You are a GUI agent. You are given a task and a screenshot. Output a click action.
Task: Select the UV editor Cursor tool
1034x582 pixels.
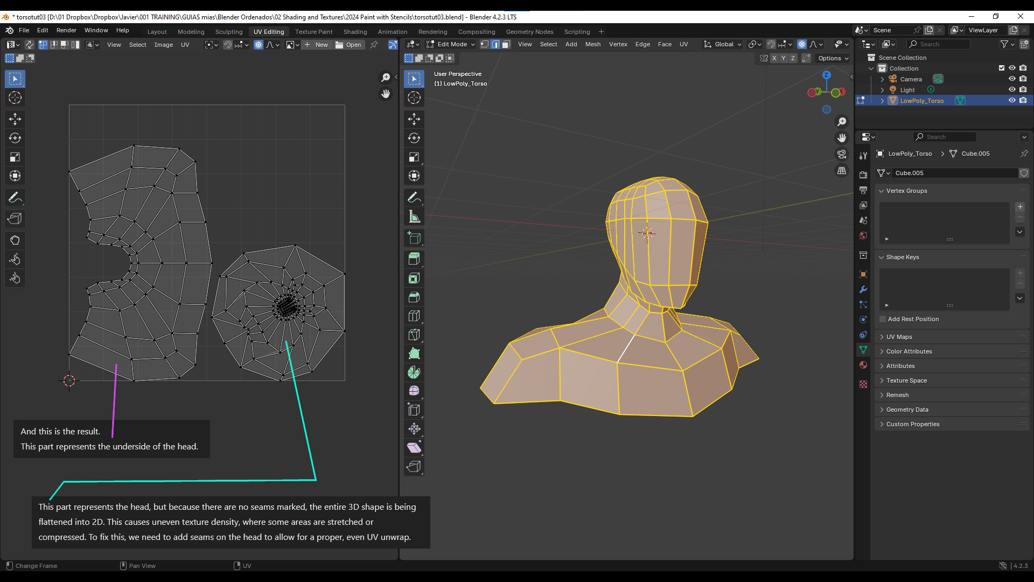15,98
